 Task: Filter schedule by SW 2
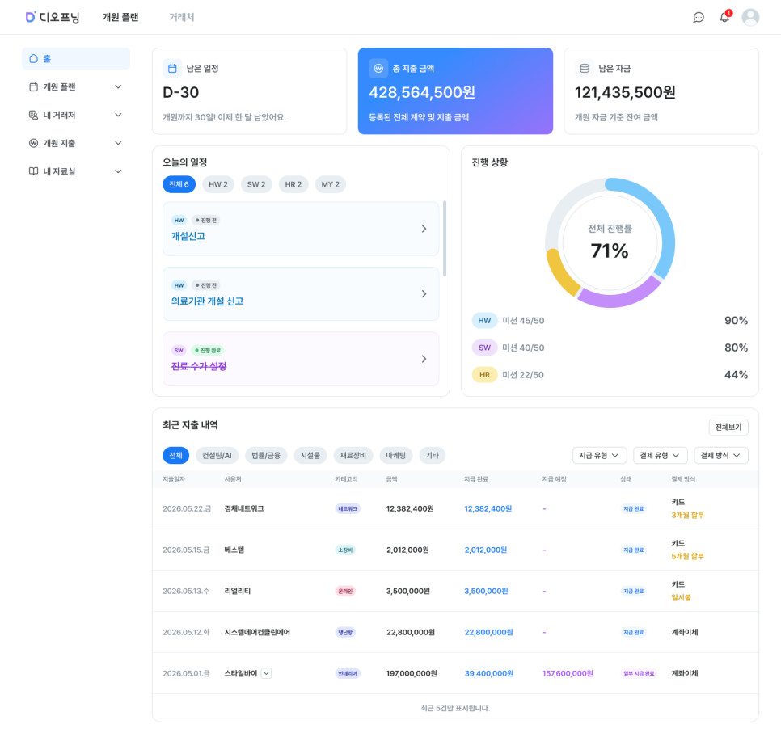(x=256, y=184)
